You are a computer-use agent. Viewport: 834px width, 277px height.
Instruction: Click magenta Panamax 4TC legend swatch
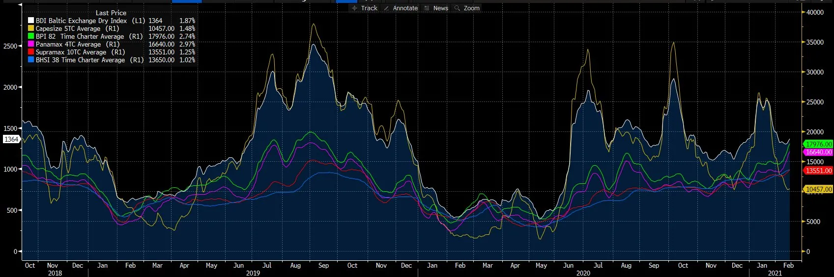pyautogui.click(x=31, y=44)
